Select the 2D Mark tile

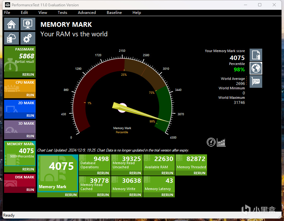pyautogui.click(x=20, y=106)
